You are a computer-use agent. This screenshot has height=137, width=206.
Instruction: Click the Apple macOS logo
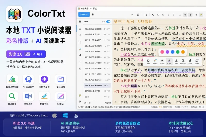coord(55,115)
